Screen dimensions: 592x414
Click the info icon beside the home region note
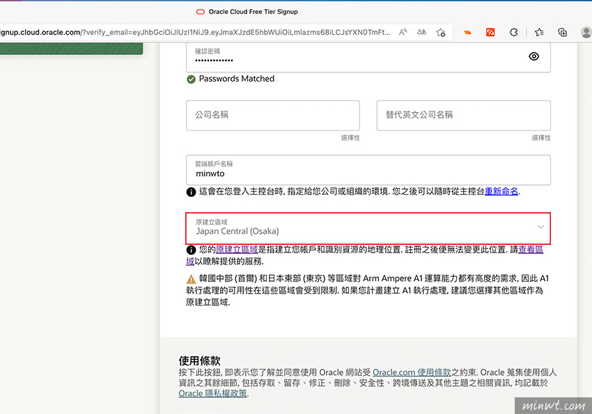pyautogui.click(x=191, y=250)
